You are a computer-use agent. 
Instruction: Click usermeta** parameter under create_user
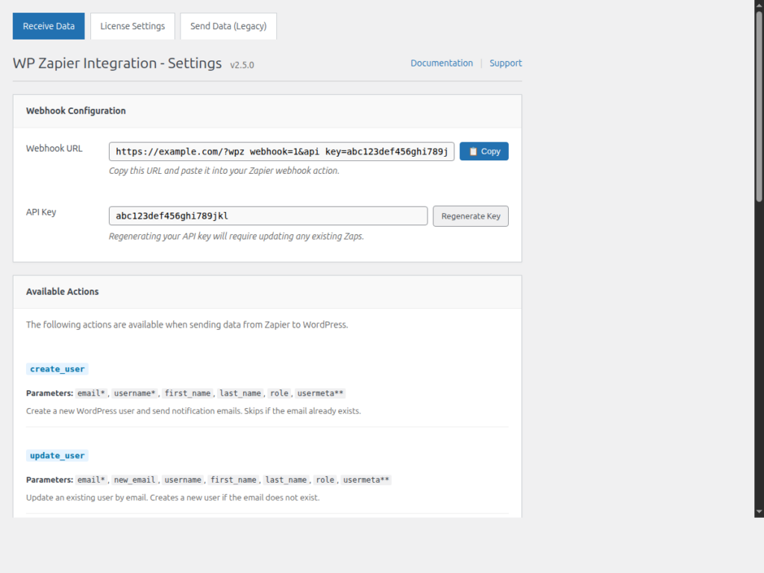coord(320,394)
